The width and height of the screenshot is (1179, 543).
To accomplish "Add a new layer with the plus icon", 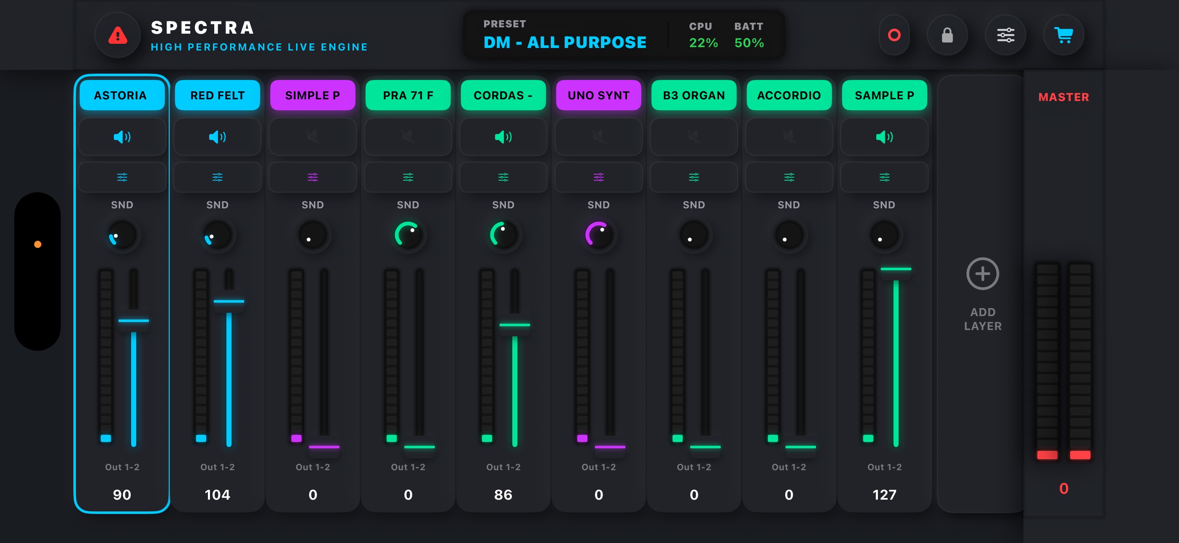I will pos(983,274).
